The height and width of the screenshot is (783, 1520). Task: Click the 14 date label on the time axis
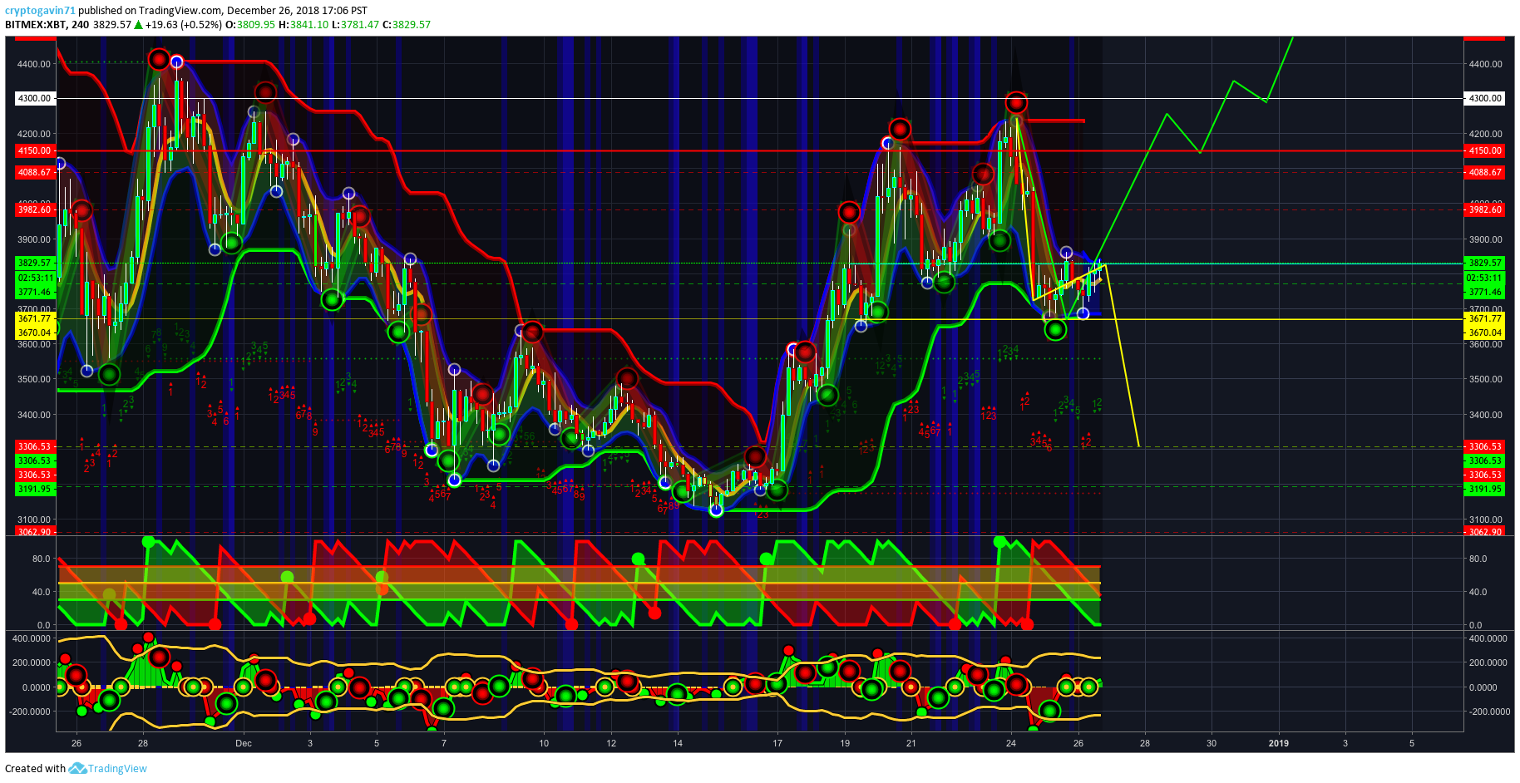[x=678, y=743]
